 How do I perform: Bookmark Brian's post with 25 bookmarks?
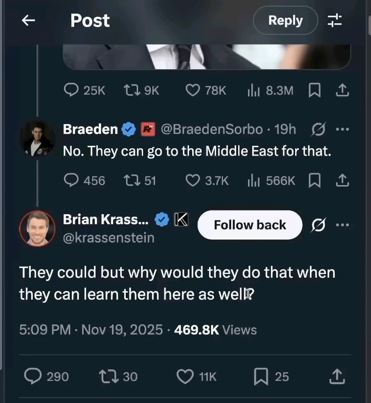point(261,376)
